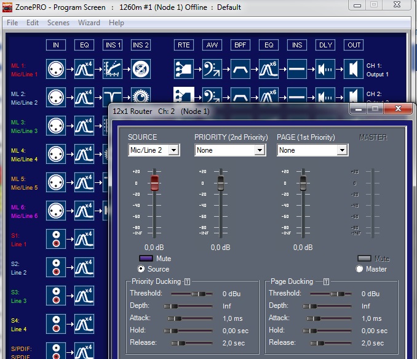417x359 pixels.
Task: Open the CH 1 output speaker block
Action: pyautogui.click(x=354, y=68)
